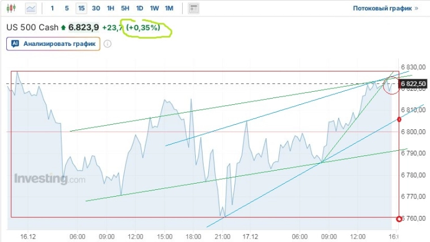Click the 17.12 date marker on time axis
The width and height of the screenshot is (430, 242).
(251, 236)
